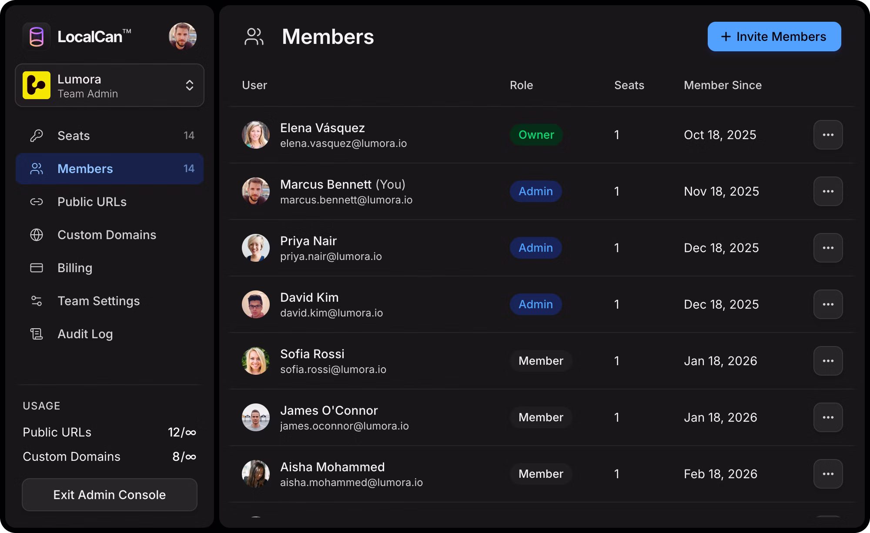Click the Feb 18, 2026 date
870x533 pixels.
click(721, 474)
